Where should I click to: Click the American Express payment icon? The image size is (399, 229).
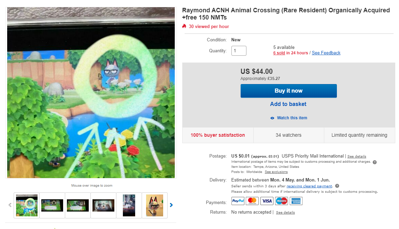(296, 201)
